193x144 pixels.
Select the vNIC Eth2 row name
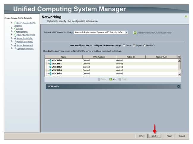(x=57, y=67)
